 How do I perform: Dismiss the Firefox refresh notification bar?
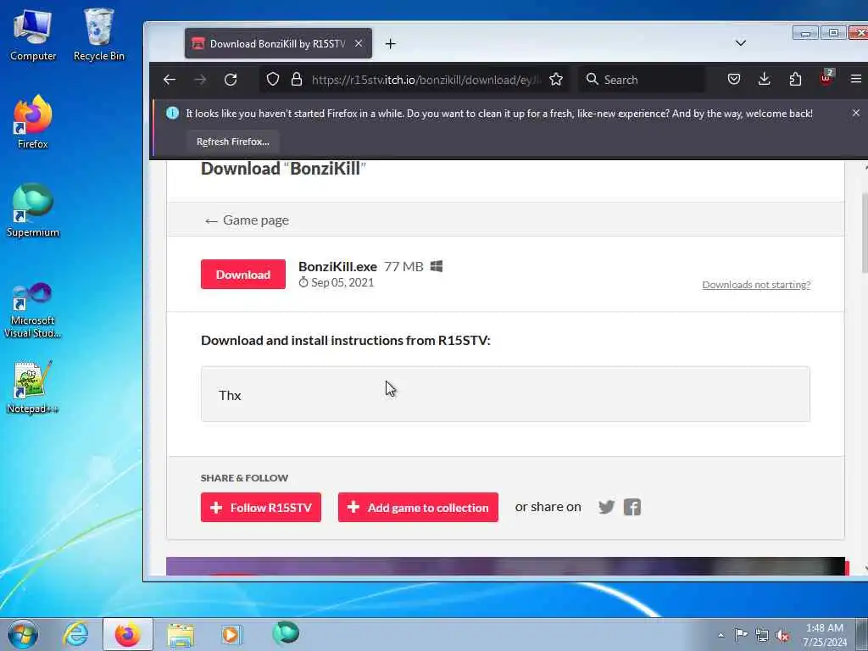pos(856,113)
